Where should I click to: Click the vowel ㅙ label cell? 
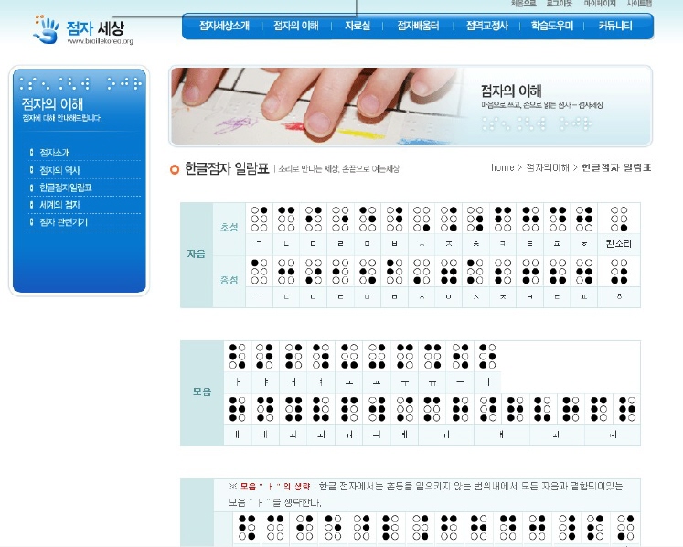point(557,435)
